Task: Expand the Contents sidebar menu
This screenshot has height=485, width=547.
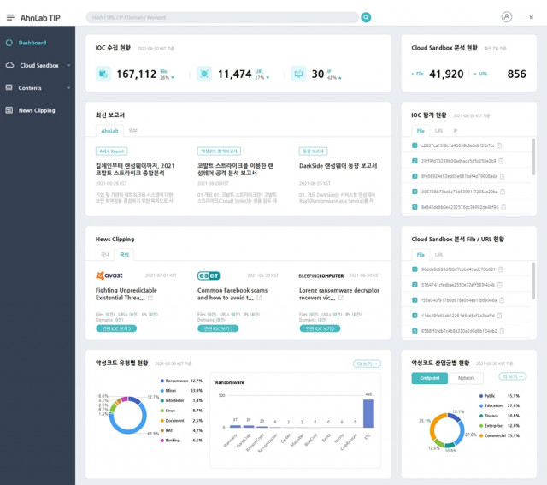Action: (68, 87)
